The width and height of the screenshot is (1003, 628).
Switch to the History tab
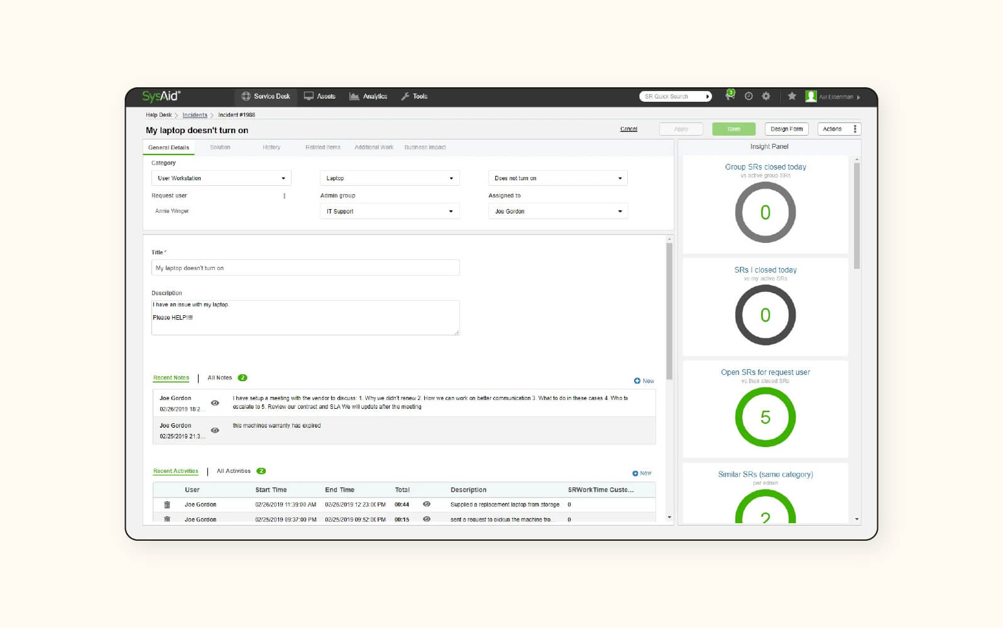pyautogui.click(x=271, y=148)
